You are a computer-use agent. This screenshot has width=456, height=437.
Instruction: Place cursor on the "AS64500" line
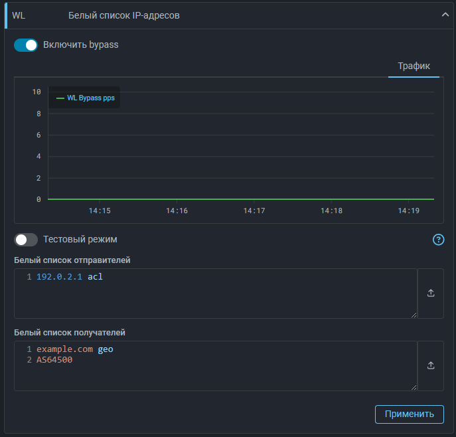[x=54, y=360]
